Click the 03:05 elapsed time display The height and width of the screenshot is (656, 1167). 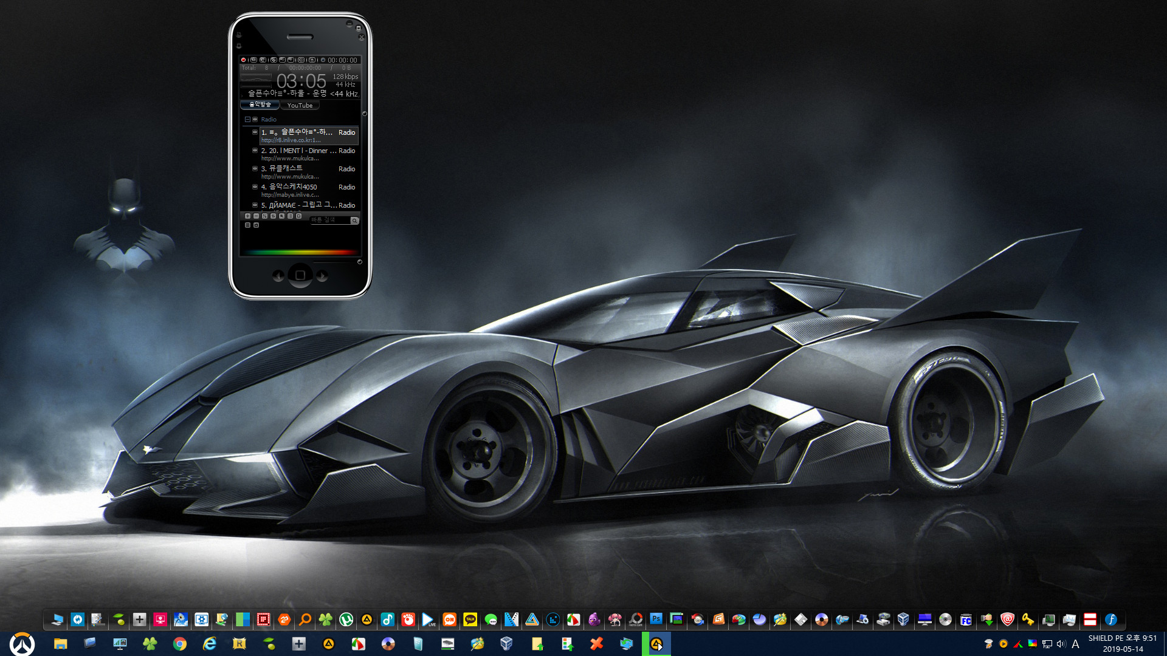301,81
